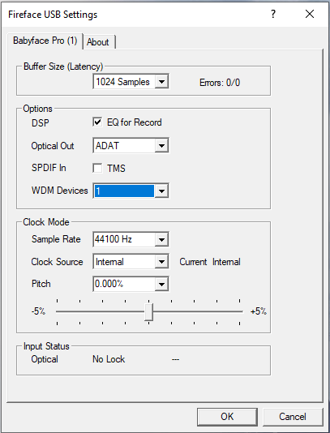Open the WDM Devices dropdown arrow
Screen dimensions: 330x433
tap(161, 191)
